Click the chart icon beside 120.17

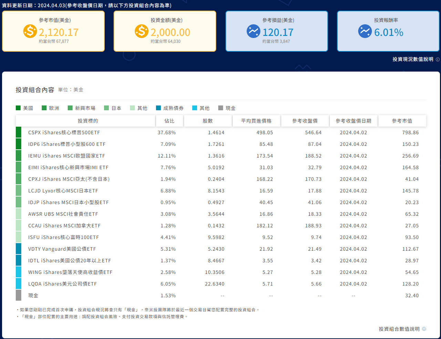(253, 31)
